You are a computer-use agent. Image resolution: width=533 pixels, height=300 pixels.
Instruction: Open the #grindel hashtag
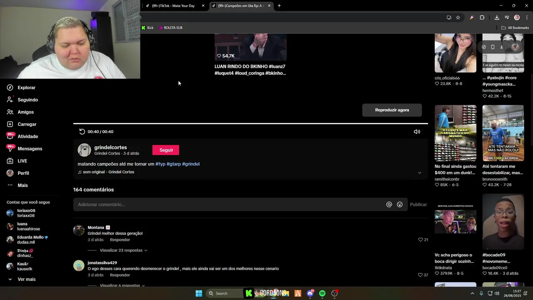191,164
